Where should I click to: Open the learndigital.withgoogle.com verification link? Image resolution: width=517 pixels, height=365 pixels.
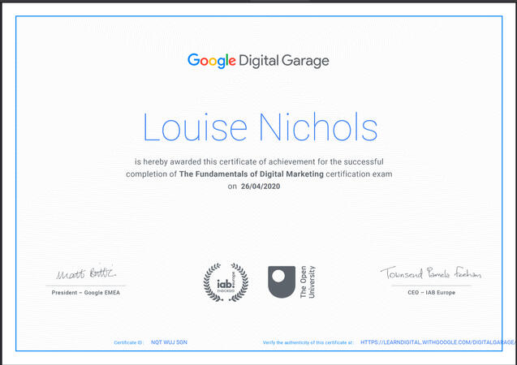coord(437,342)
